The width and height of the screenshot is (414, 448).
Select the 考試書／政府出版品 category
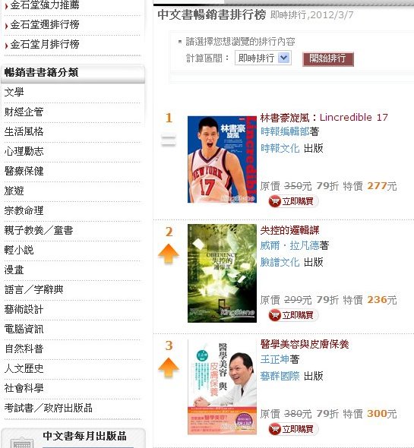coord(49,408)
